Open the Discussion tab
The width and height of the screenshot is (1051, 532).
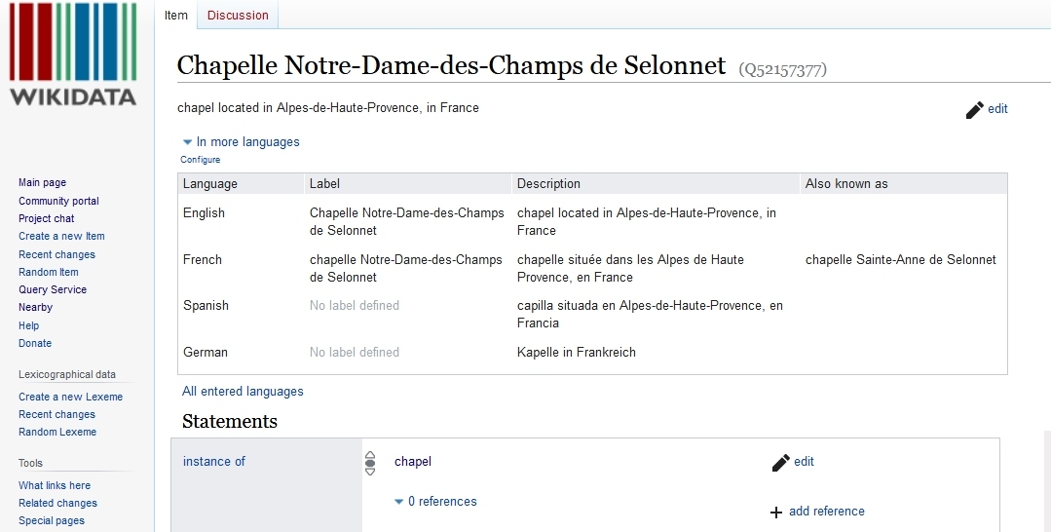238,15
